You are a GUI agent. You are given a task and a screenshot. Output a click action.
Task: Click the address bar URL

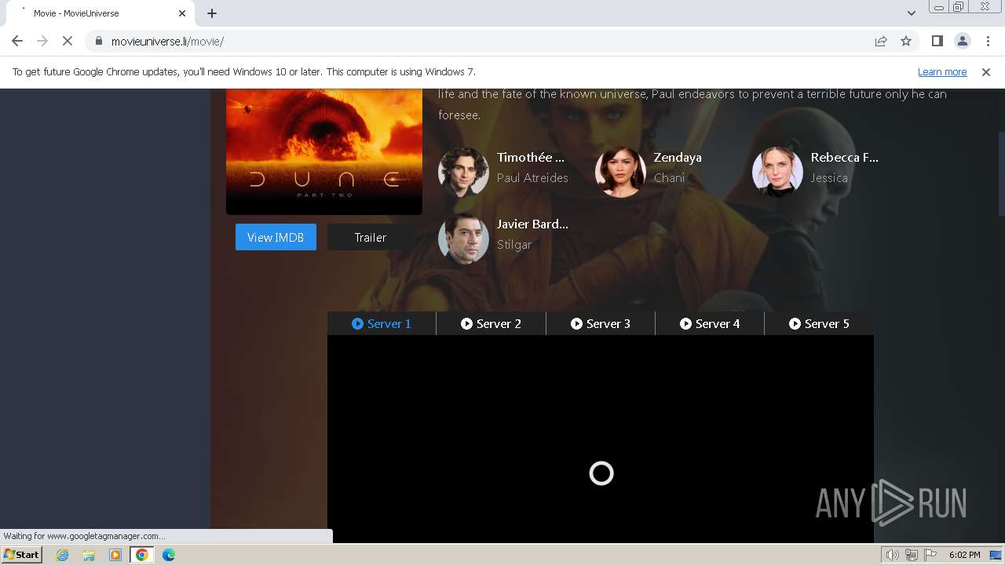pyautogui.click(x=167, y=42)
